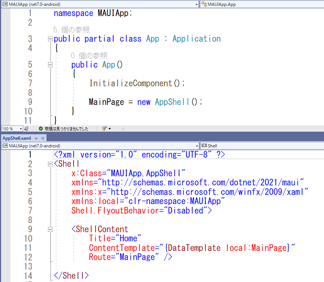This screenshot has height=282, width=324.
Task: Click the winfx/2009/xaml namespace URL
Action: [x=207, y=192]
